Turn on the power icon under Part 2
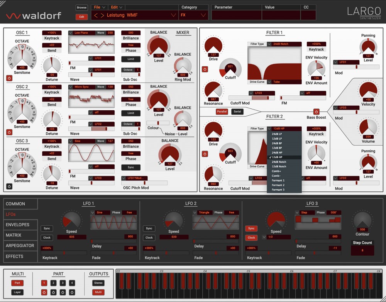386x302 pixels. point(53,292)
